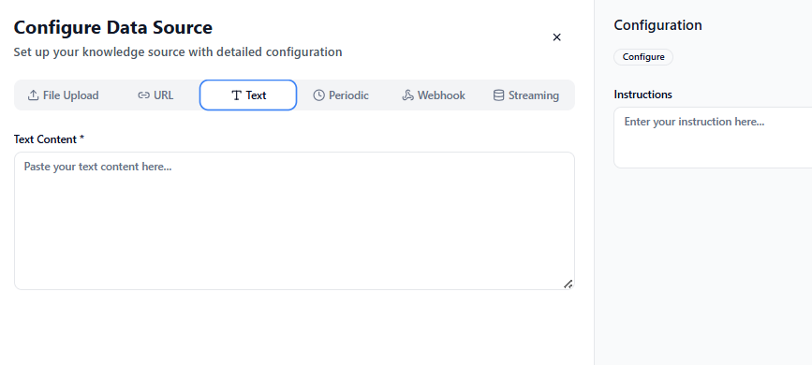Click the Instructions label
Screen dimensions: 812x365
642,95
